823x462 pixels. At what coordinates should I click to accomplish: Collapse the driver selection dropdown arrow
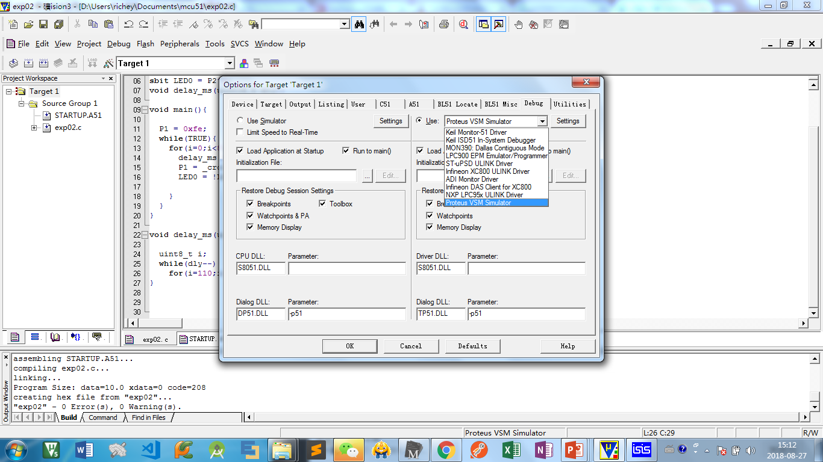pos(542,122)
